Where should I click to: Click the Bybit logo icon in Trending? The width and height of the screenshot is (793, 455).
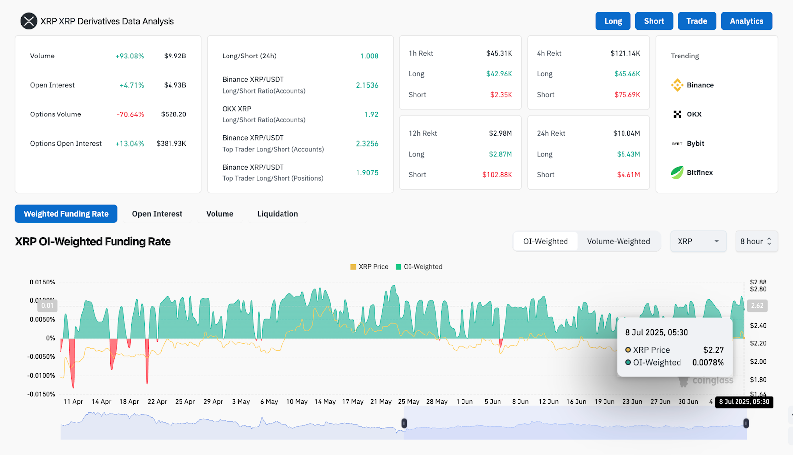(x=677, y=144)
